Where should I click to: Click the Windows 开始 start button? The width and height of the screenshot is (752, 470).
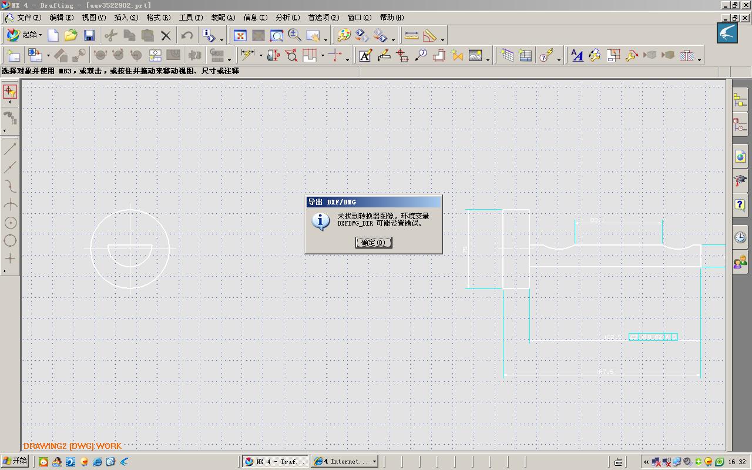click(x=15, y=461)
